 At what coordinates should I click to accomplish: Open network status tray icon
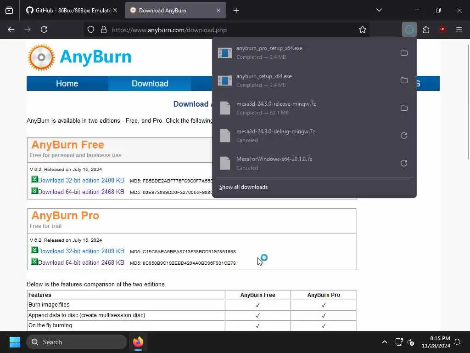pyautogui.click(x=399, y=342)
